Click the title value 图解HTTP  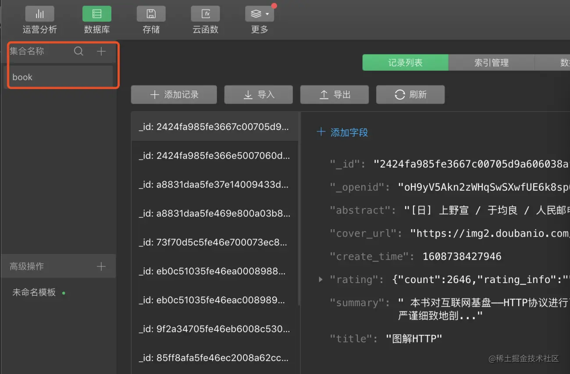click(x=414, y=339)
